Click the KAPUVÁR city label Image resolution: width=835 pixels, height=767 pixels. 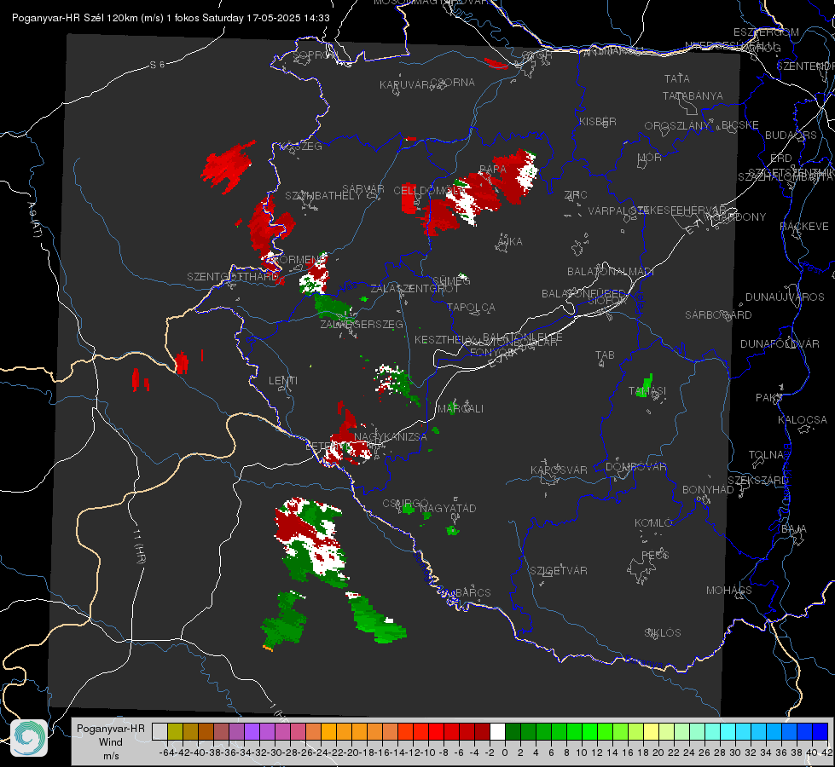pos(404,85)
